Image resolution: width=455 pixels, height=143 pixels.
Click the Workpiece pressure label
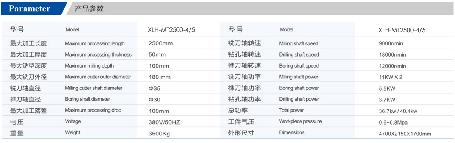300,121
